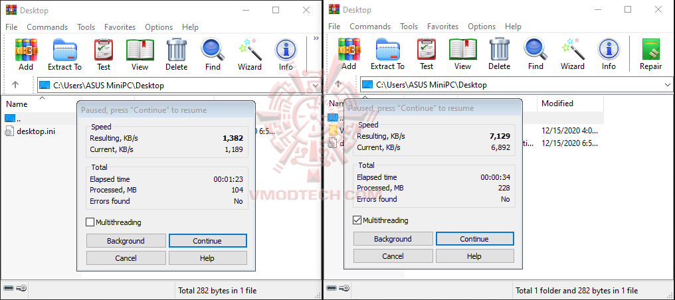Click Add icon in left WinRAR window
Screen dimensions: 675x300
[x=26, y=50]
